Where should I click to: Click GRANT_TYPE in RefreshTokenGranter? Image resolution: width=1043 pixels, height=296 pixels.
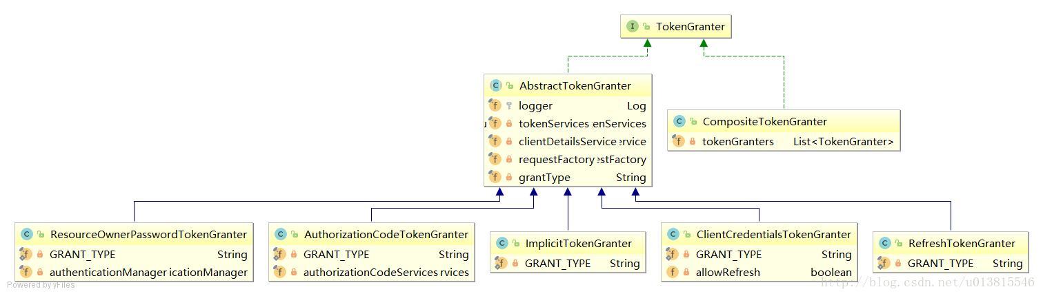[x=941, y=263]
